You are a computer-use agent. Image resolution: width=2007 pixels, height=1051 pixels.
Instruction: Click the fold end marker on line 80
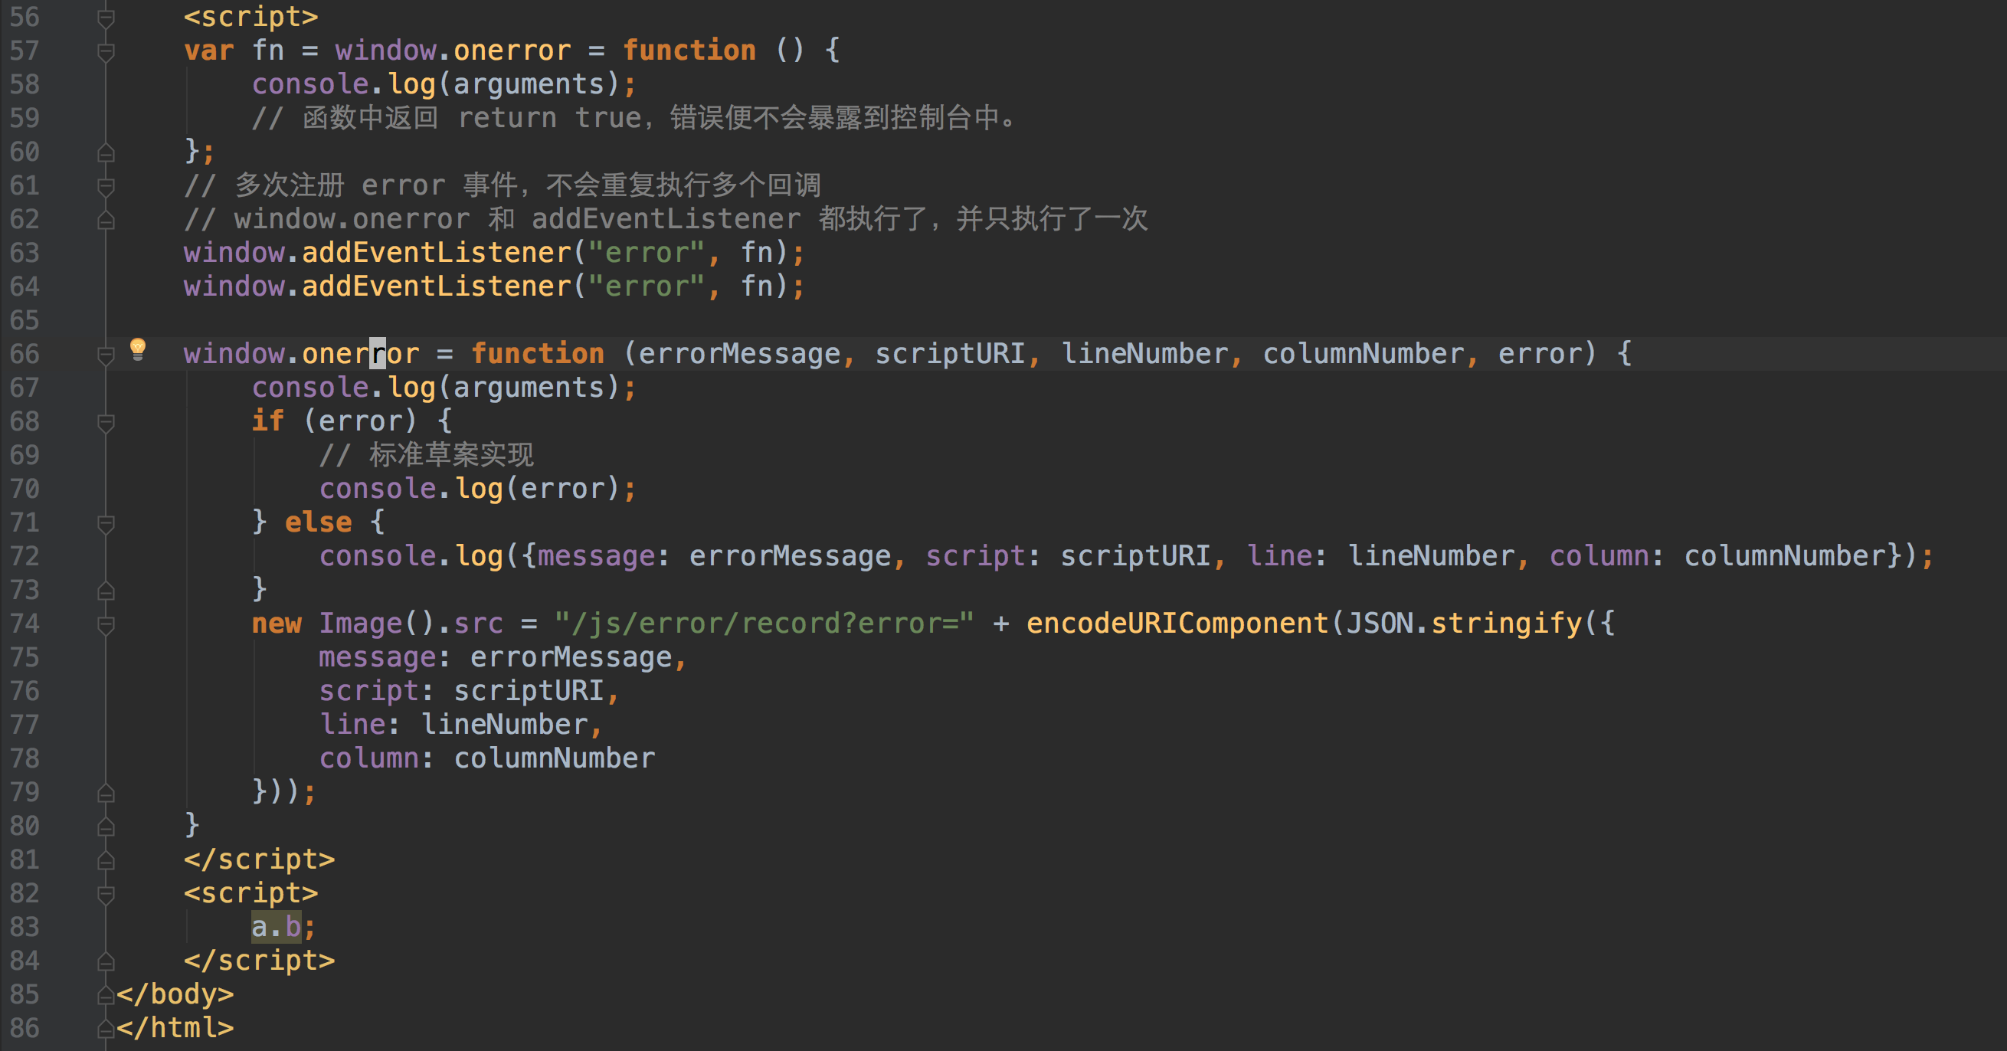coord(106,827)
